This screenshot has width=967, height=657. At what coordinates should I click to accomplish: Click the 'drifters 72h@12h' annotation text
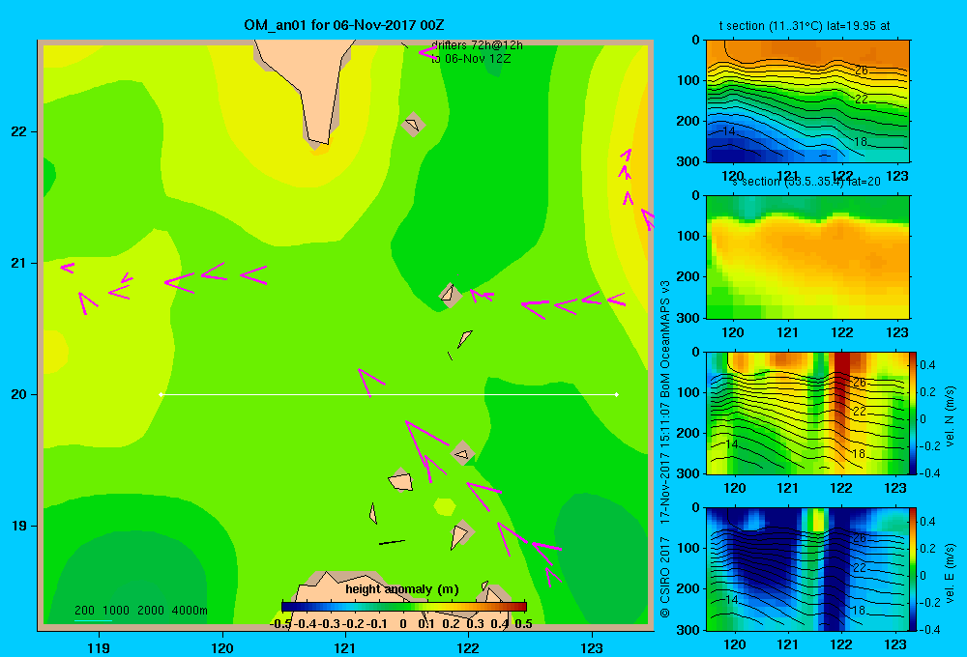tap(477, 45)
